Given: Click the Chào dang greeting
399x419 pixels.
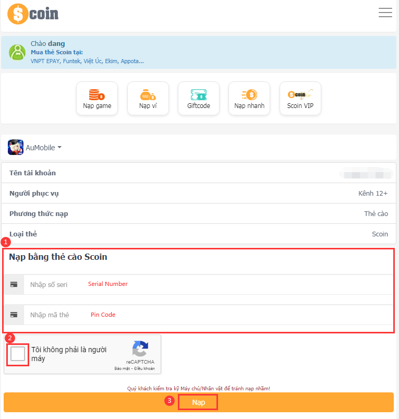Looking at the screenshot, I should tap(48, 43).
